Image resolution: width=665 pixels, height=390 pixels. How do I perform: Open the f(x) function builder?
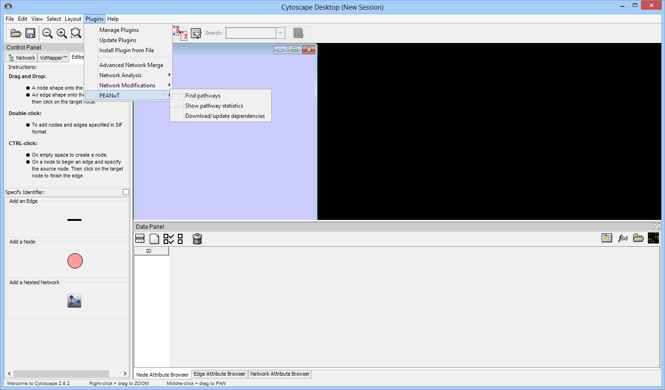(622, 238)
